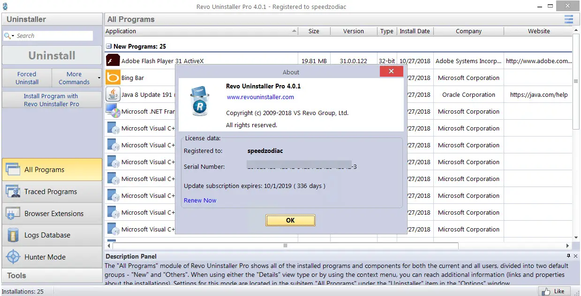Click the 31.0.0.122 version cell

tap(354, 61)
